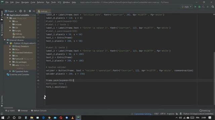The width and height of the screenshot is (215, 120).
Task: Collapse the ApplicationContabilite root folder
Action: [x=5, y=15]
